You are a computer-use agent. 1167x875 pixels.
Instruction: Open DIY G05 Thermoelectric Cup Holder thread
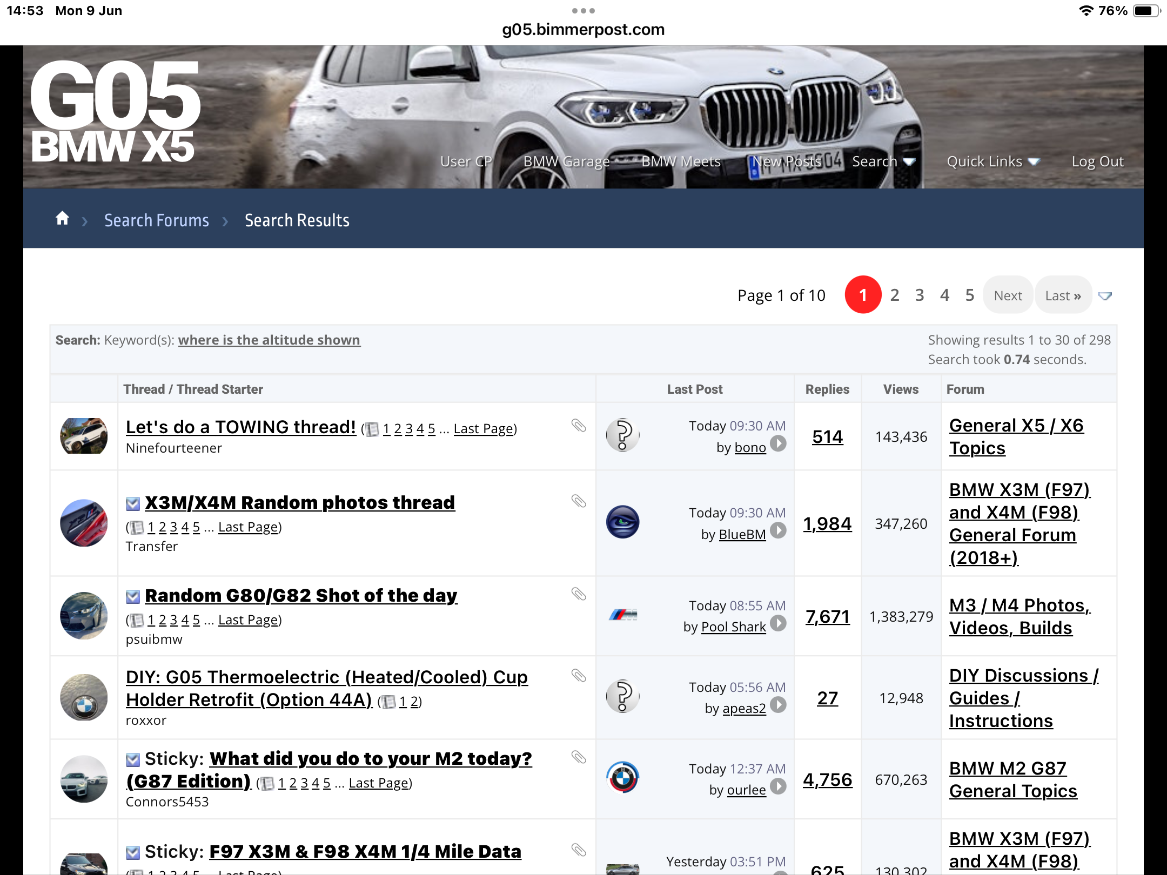pyautogui.click(x=327, y=688)
